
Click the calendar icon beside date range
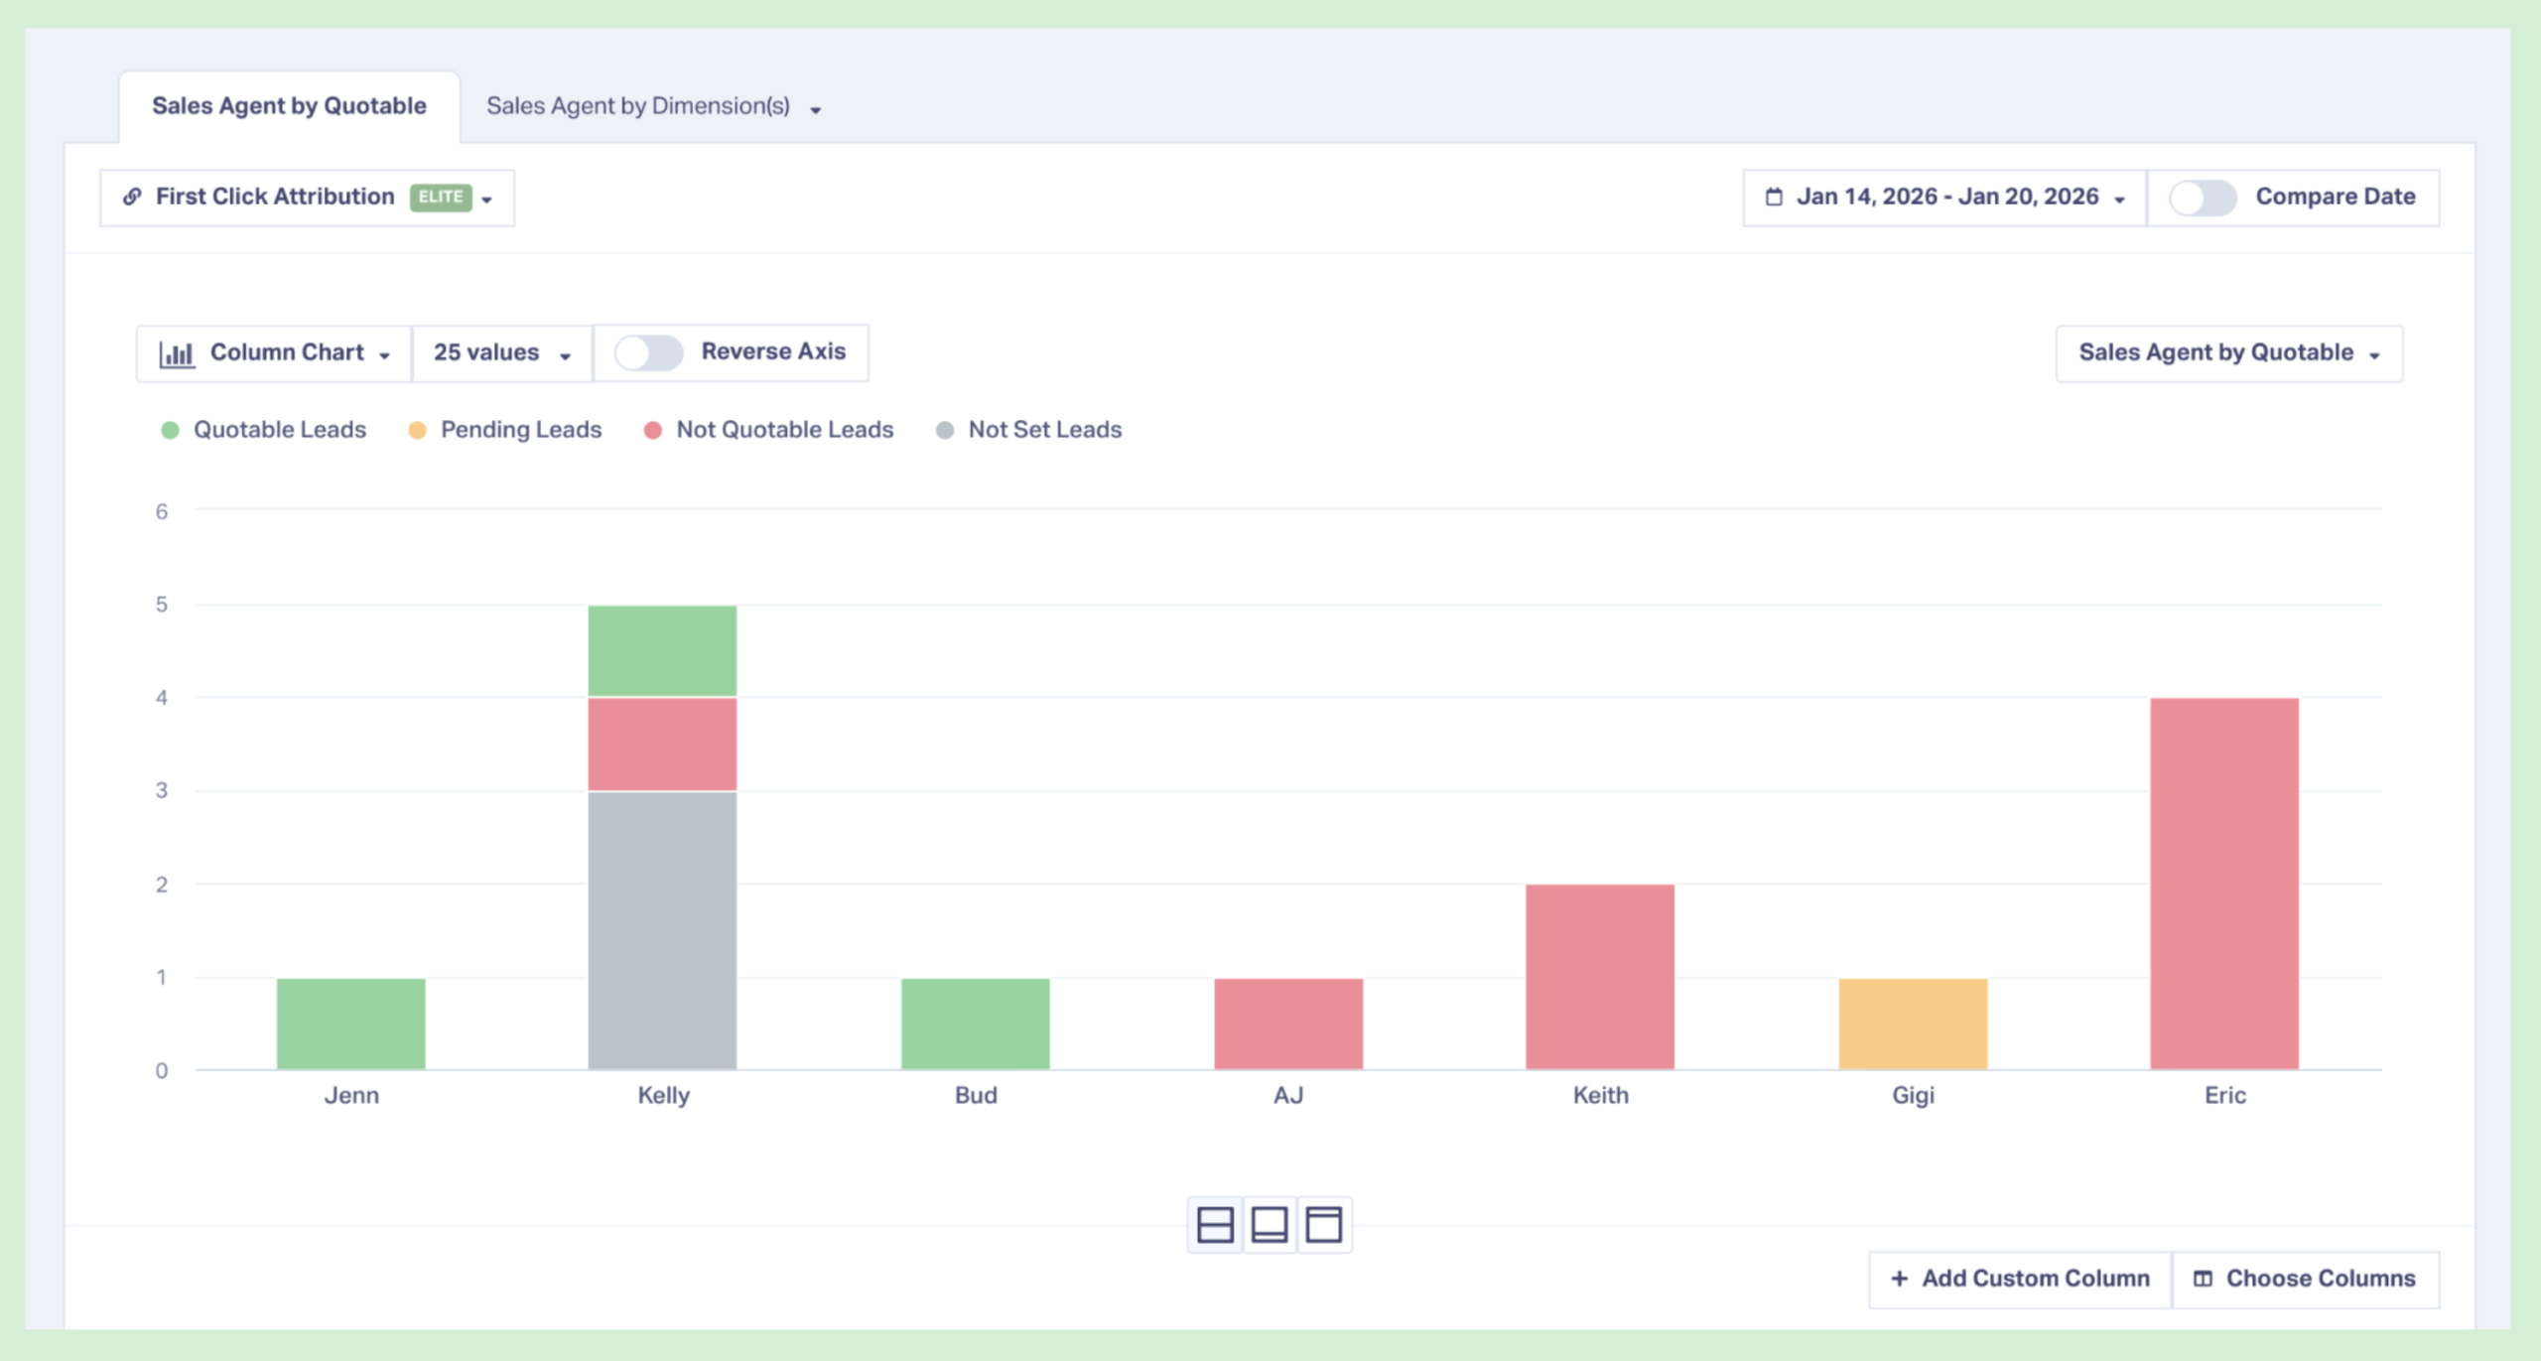[1774, 198]
